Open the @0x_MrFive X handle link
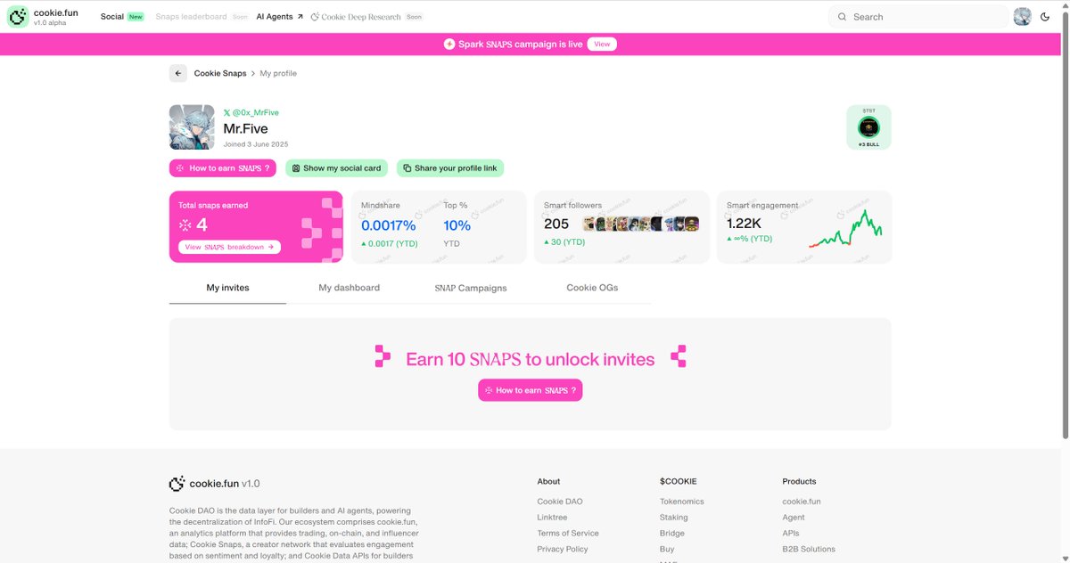The image size is (1070, 563). [255, 113]
